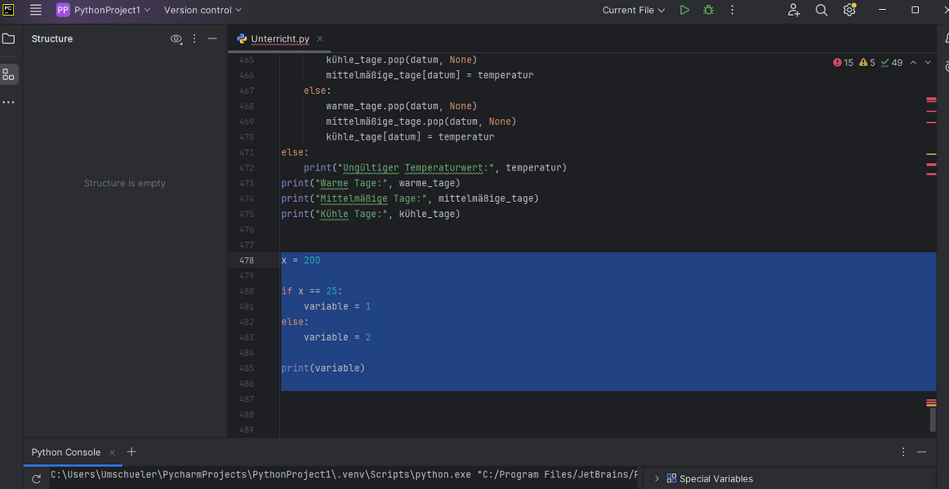Start debugging with the bug icon
949x489 pixels.
708,10
